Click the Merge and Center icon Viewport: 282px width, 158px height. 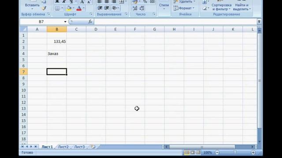122,2
